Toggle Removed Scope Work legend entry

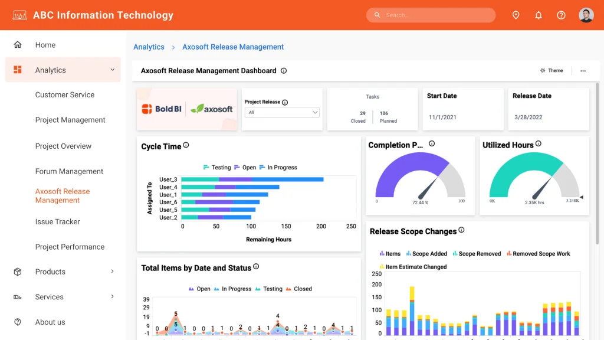click(x=538, y=254)
